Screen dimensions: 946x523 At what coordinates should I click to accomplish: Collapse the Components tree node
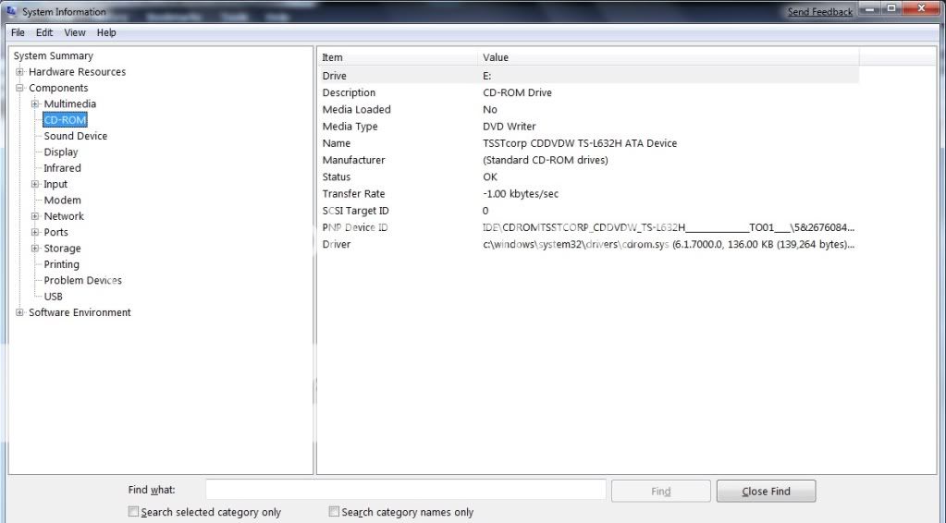(19, 89)
